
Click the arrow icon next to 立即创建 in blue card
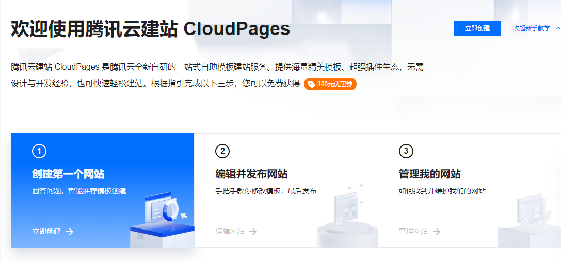click(x=70, y=232)
